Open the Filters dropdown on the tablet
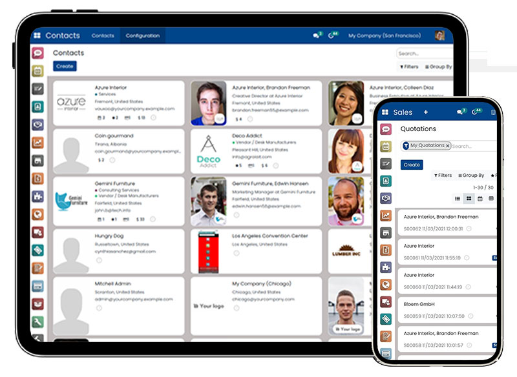 (409, 67)
